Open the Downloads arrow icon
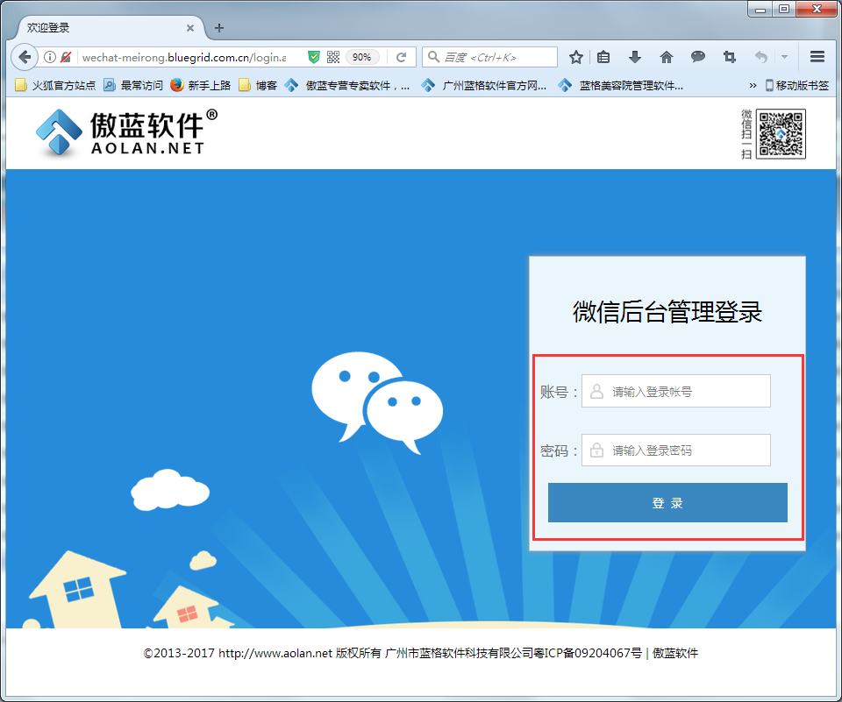The width and height of the screenshot is (842, 702). pos(635,56)
